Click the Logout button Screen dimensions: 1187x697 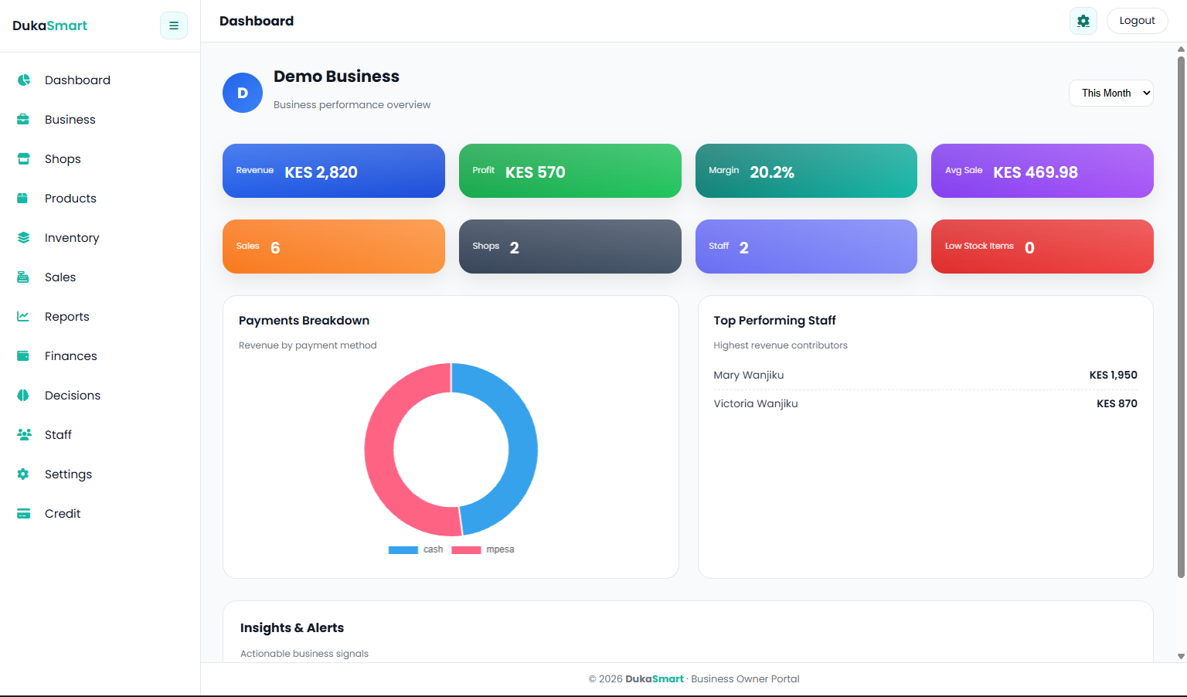pyautogui.click(x=1137, y=21)
